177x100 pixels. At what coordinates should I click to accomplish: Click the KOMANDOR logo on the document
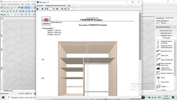pyautogui.click(x=46, y=21)
